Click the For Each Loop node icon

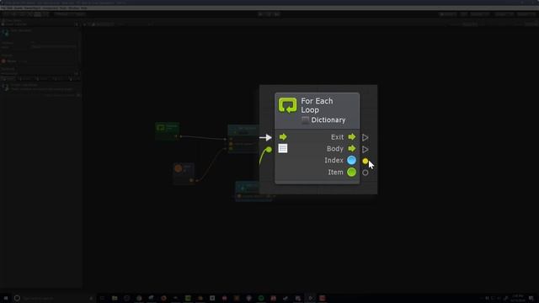287,105
